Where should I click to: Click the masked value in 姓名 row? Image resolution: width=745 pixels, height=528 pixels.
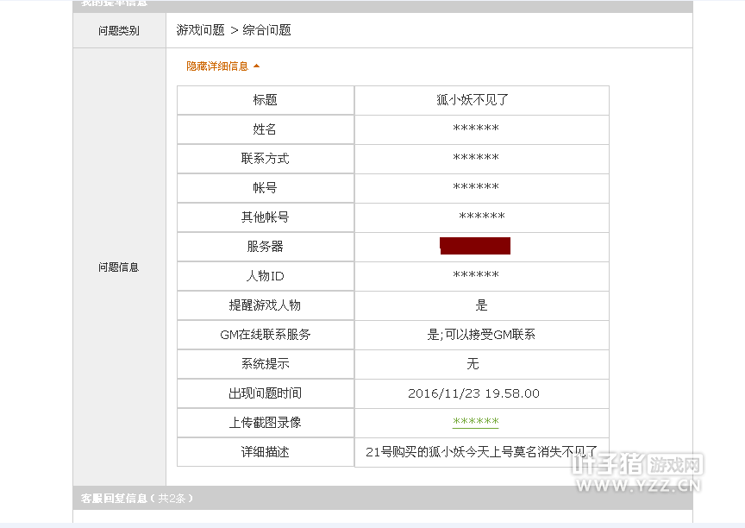476,129
